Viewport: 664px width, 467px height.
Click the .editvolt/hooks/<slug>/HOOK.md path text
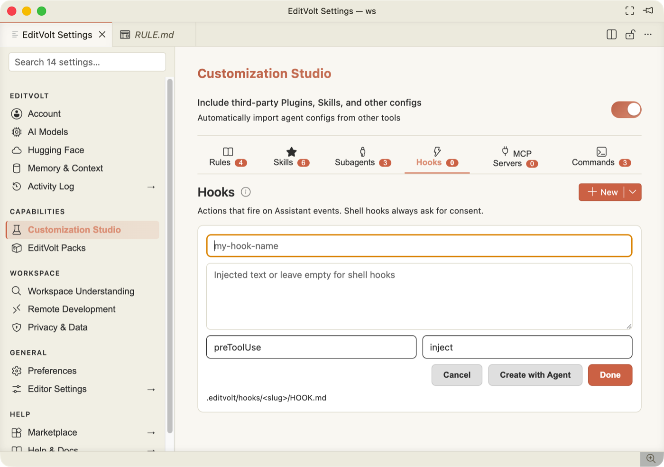coord(267,398)
